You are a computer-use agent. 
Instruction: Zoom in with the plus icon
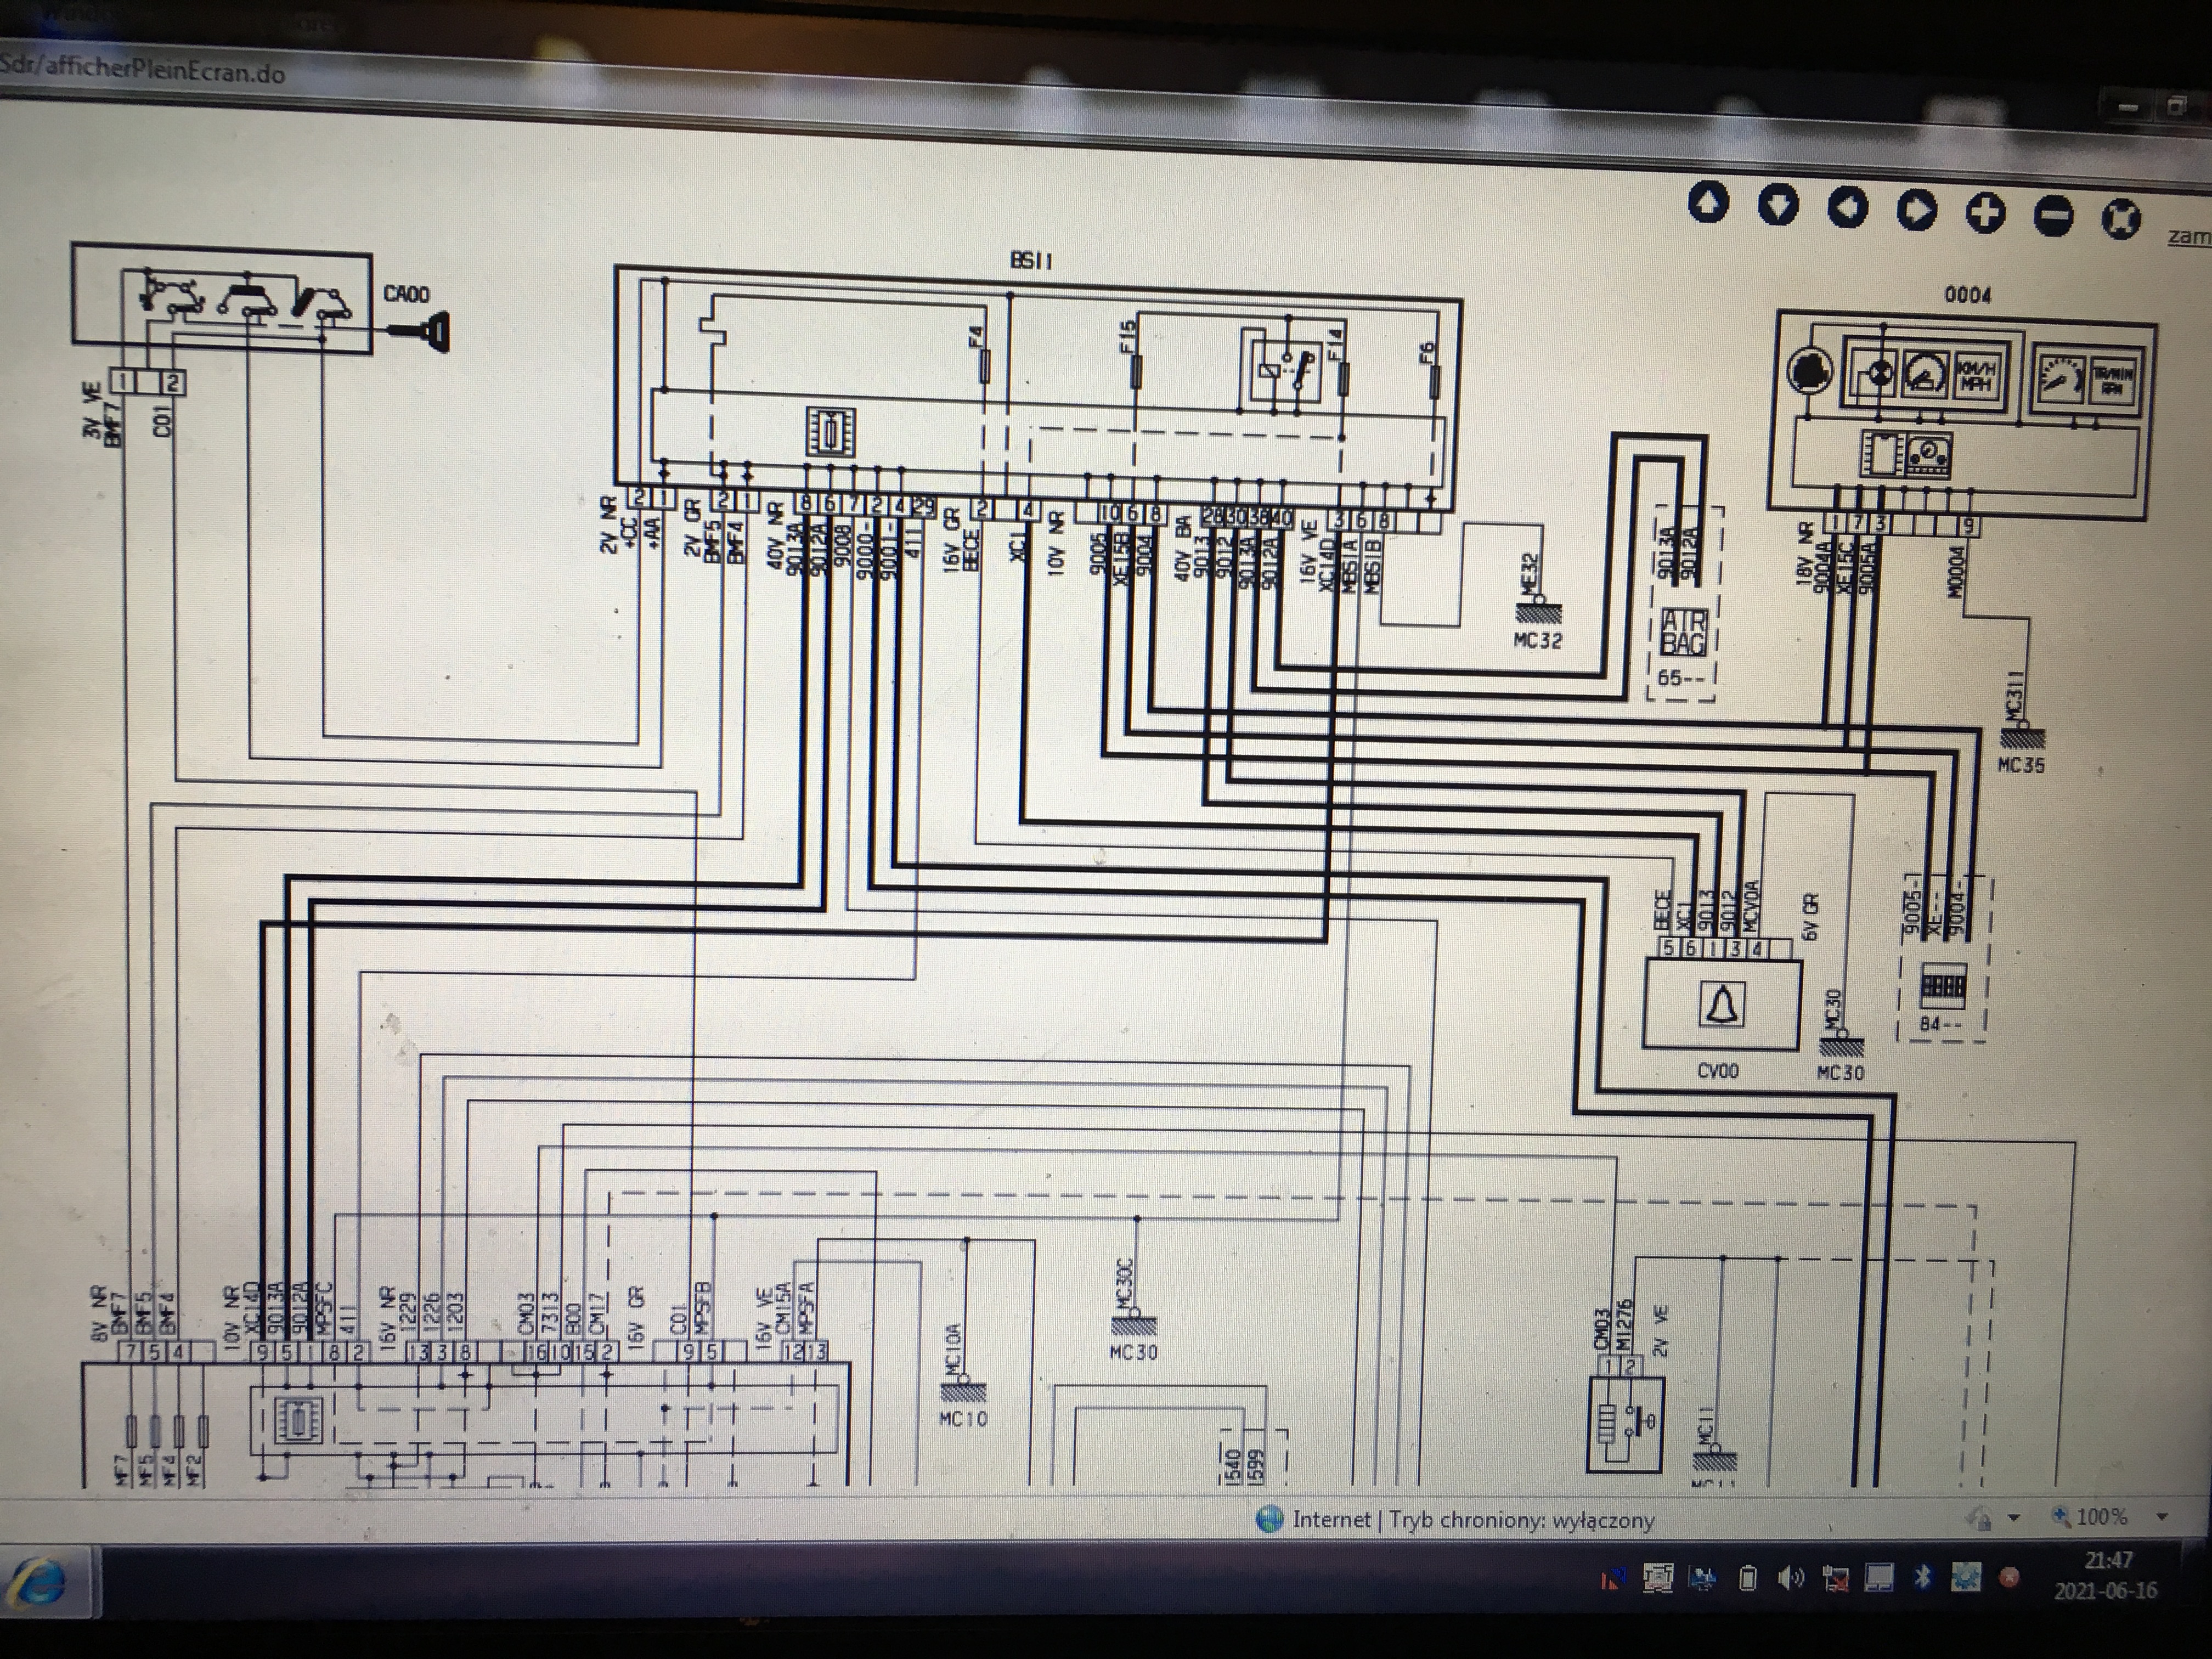[1985, 213]
